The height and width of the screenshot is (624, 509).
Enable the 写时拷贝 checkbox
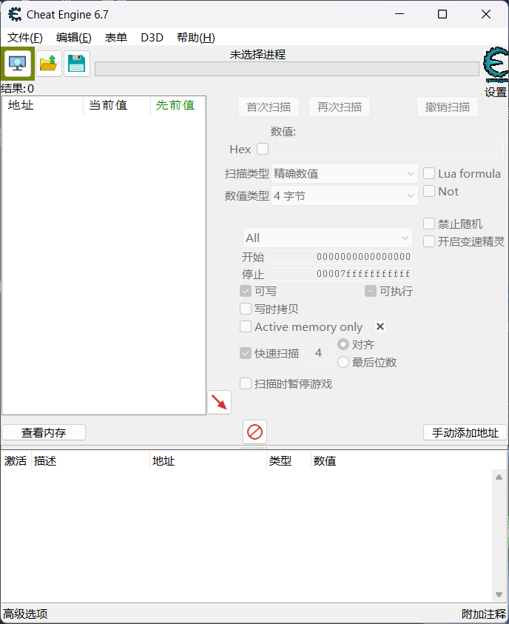[x=246, y=309]
